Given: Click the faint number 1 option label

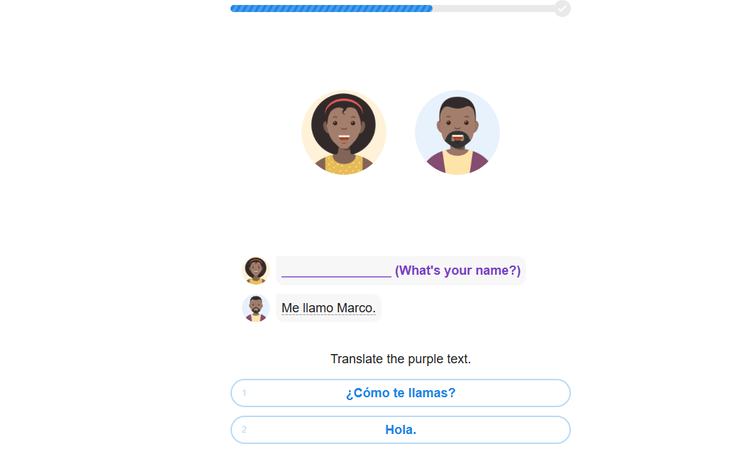Looking at the screenshot, I should pos(244,393).
